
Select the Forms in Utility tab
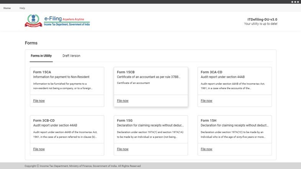(x=41, y=56)
